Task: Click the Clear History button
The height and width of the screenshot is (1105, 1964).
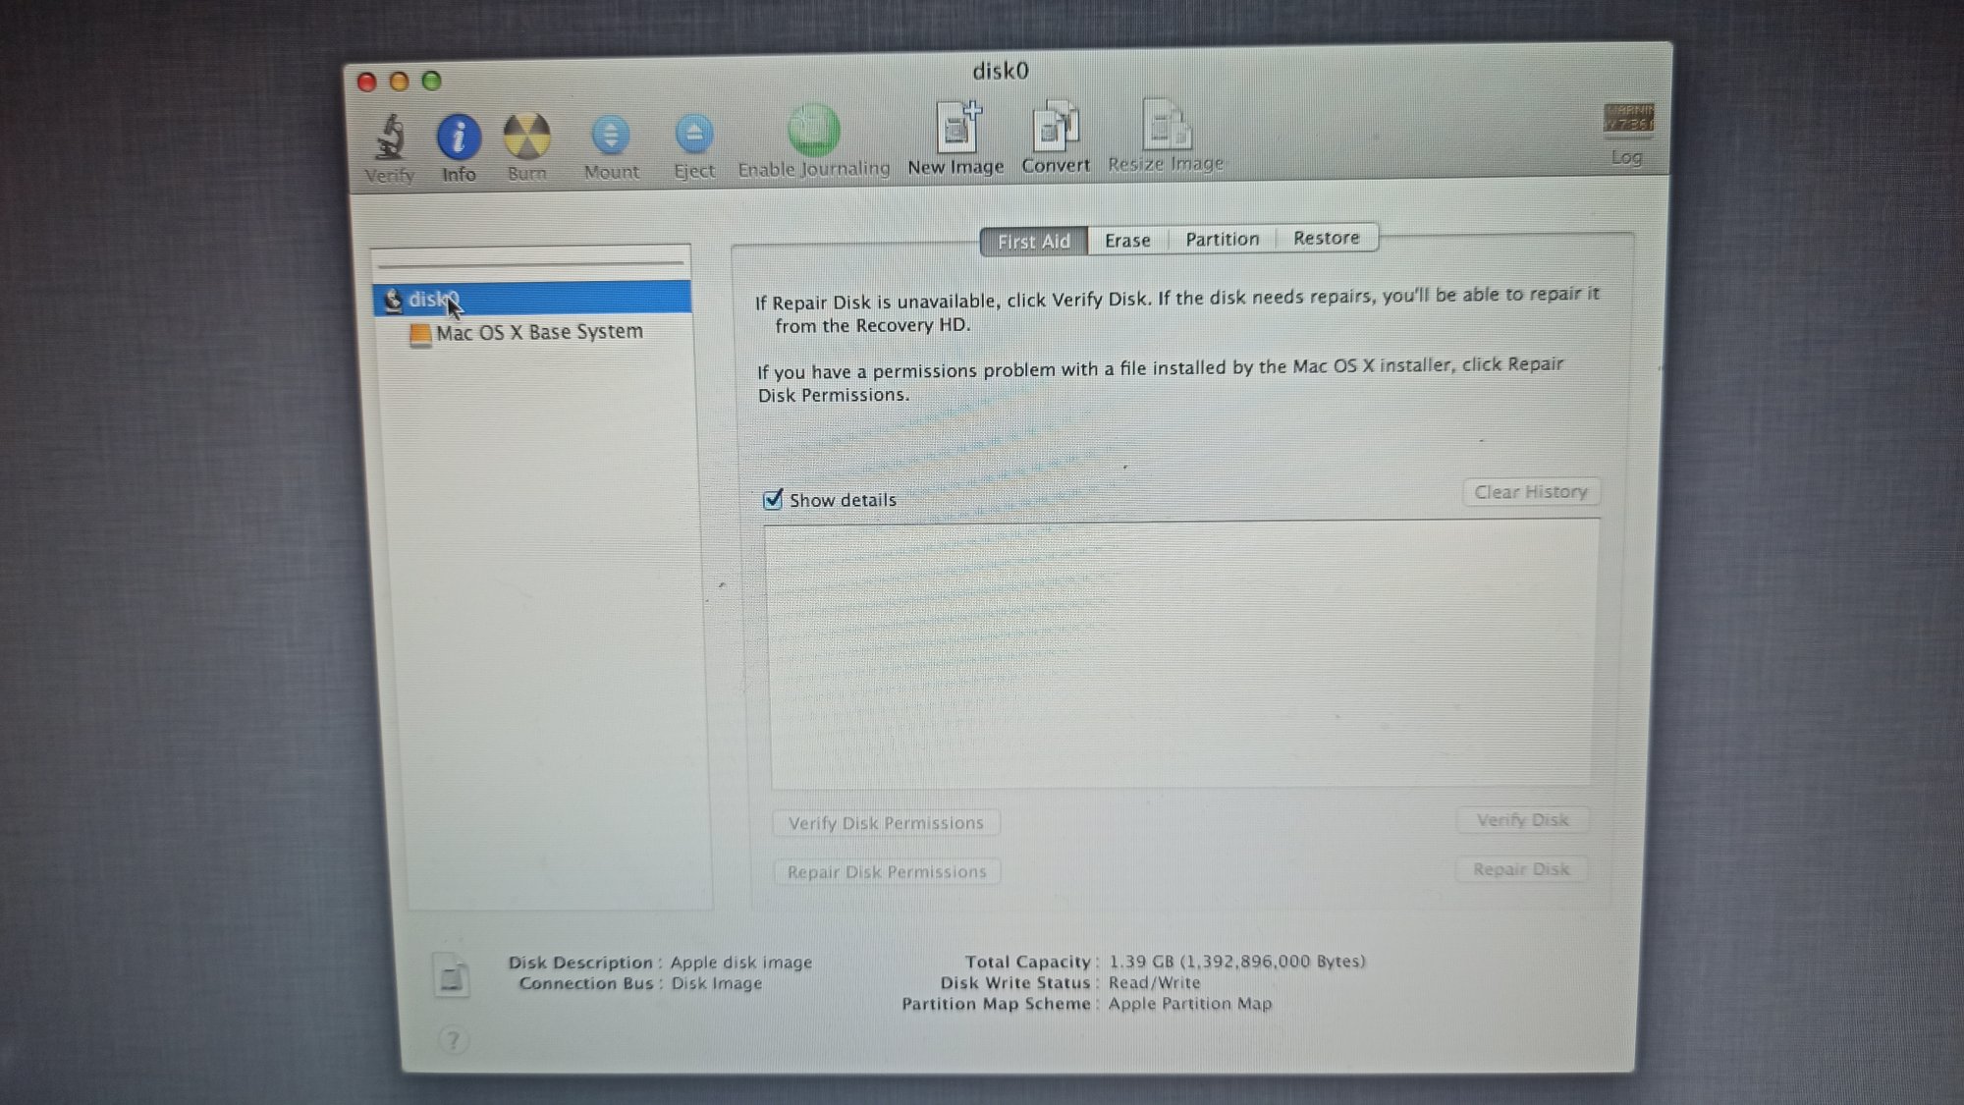Action: point(1530,492)
